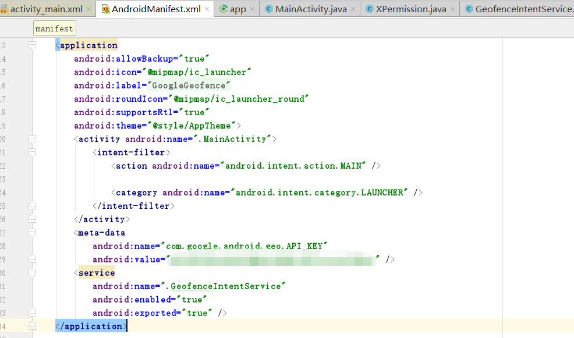Click the Gradle icon on the app tab
Viewport: 574px width, 338px height.
(224, 9)
